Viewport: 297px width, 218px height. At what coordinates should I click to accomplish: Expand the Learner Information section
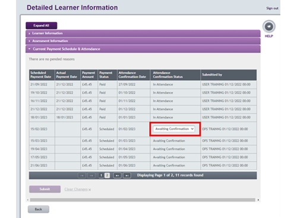pos(143,33)
